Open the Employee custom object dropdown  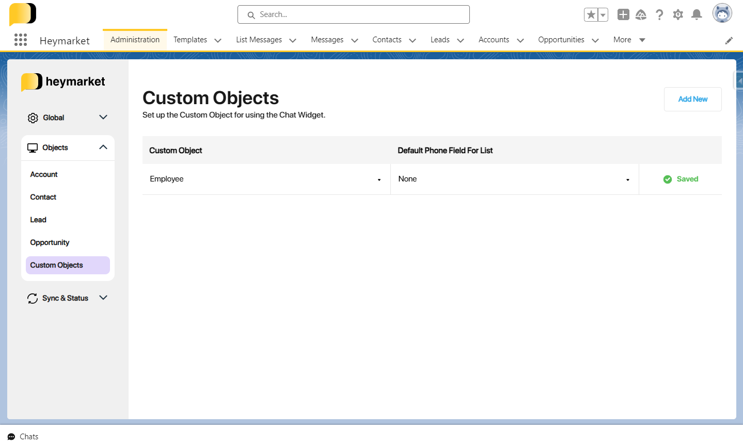pyautogui.click(x=266, y=179)
